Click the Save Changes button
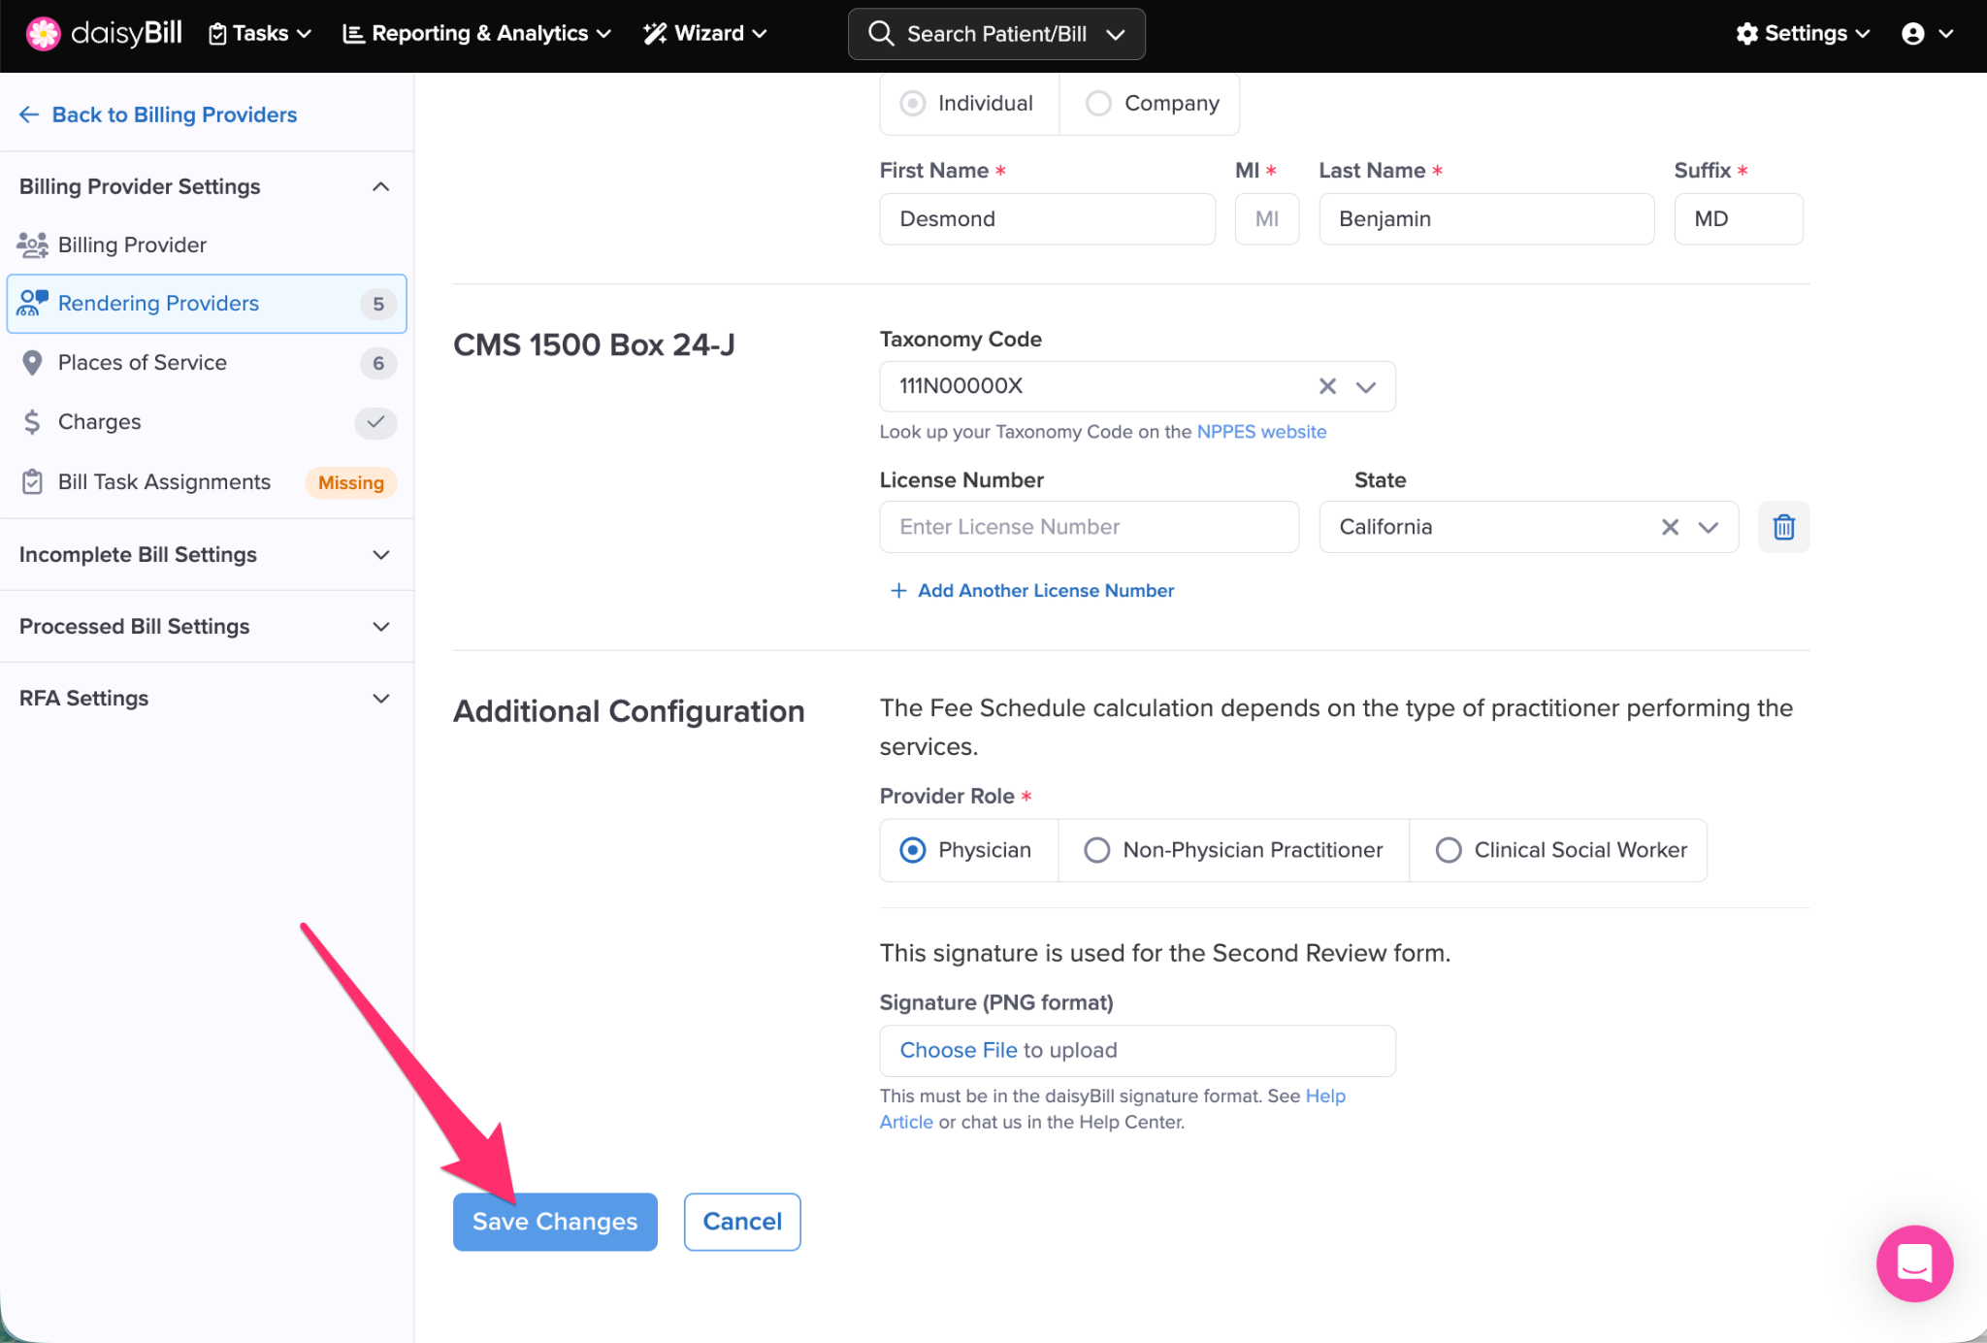Viewport: 1987px width, 1343px height. 555,1222
